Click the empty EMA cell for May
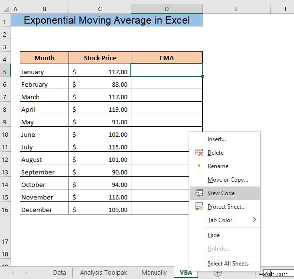The image size is (294, 279). click(167, 120)
